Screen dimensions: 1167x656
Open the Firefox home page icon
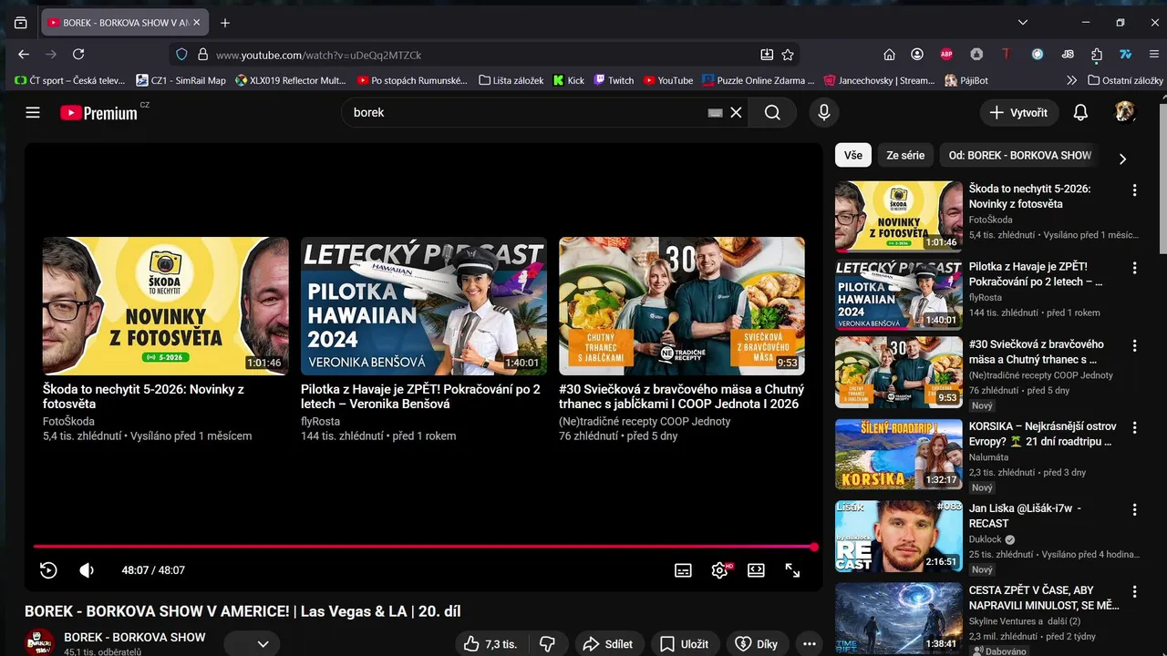889,55
